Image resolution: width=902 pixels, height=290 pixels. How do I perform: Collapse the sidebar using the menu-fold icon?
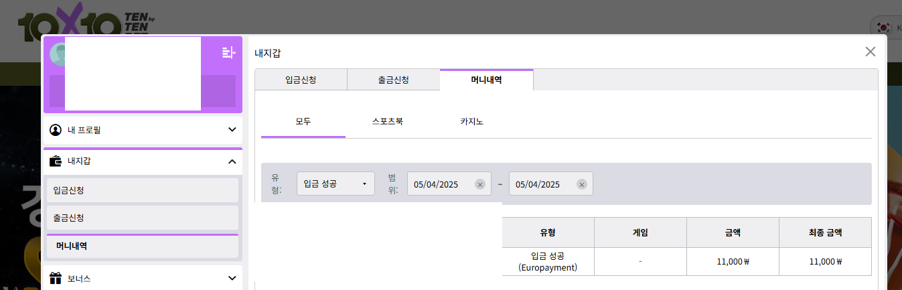pyautogui.click(x=228, y=52)
